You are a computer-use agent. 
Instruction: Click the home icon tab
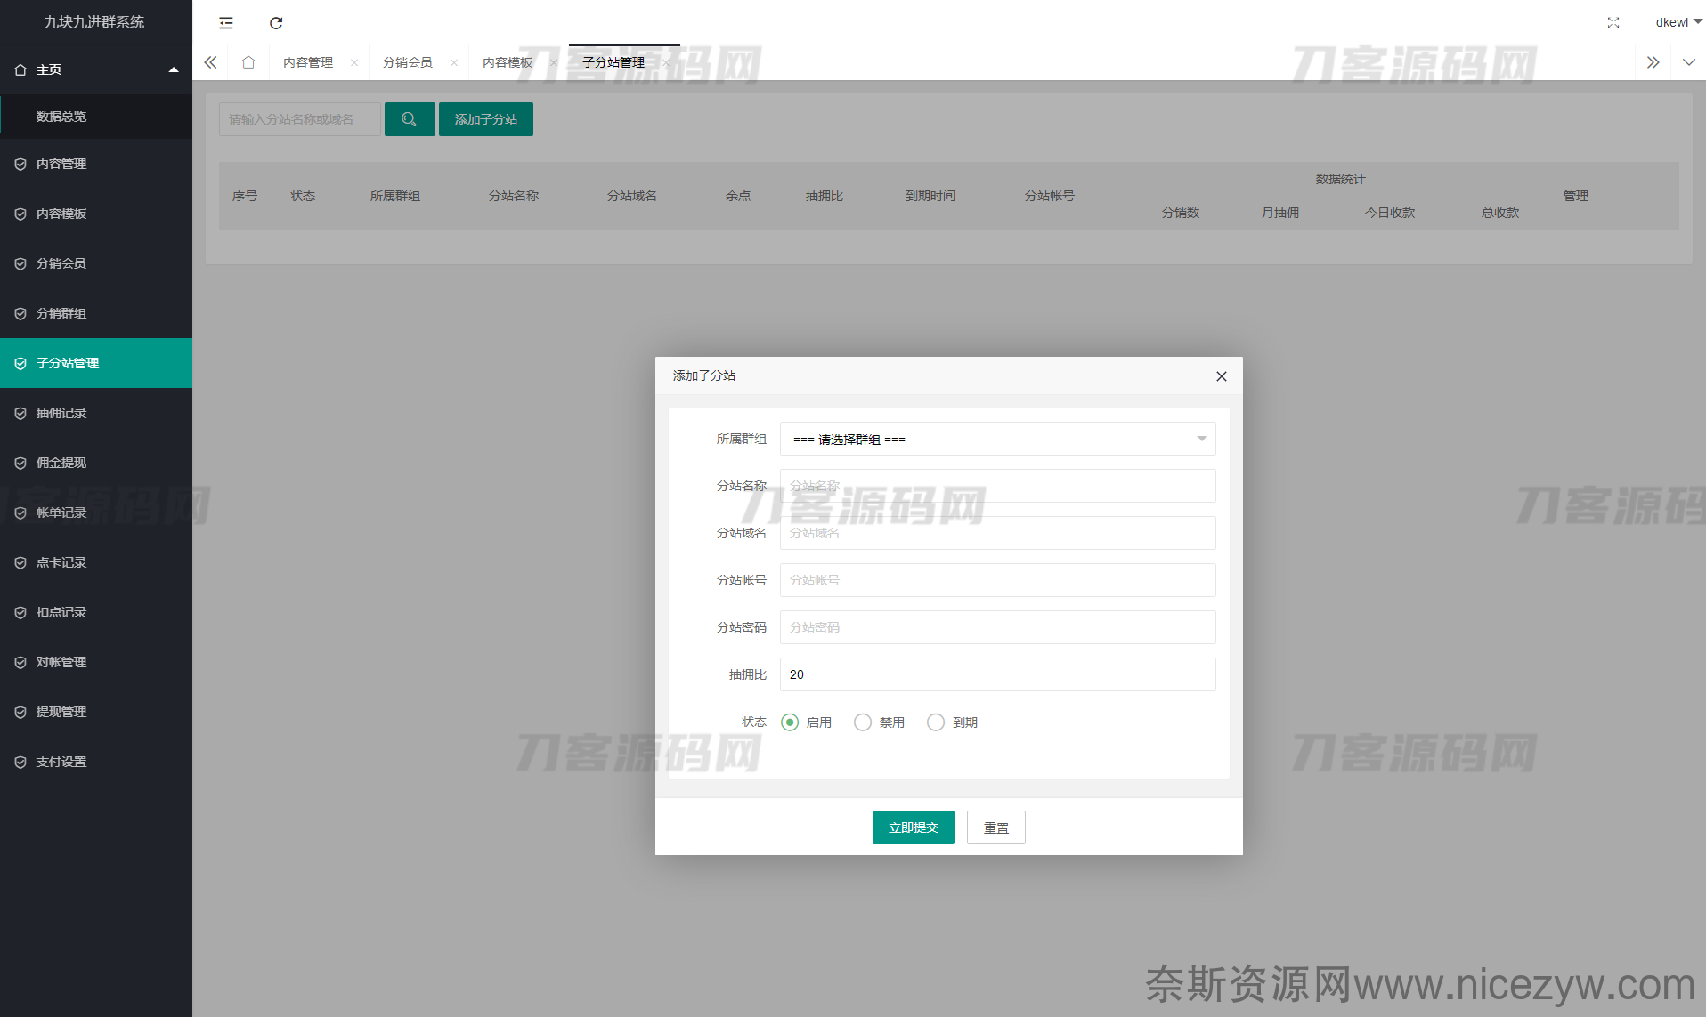tap(248, 62)
